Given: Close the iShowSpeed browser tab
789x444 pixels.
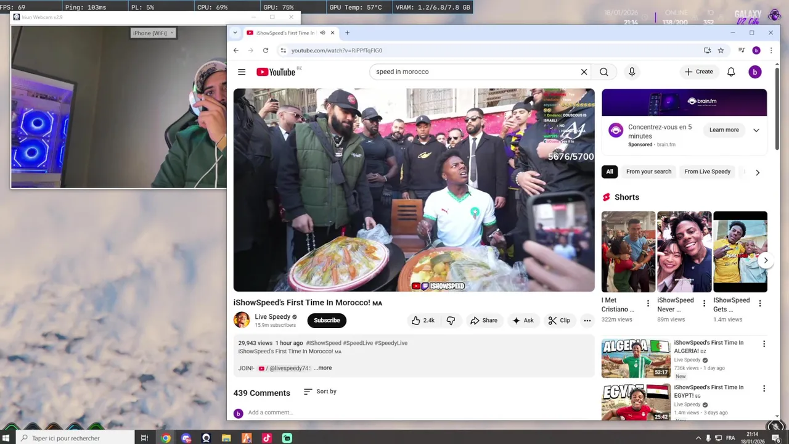Looking at the screenshot, I should 332,33.
